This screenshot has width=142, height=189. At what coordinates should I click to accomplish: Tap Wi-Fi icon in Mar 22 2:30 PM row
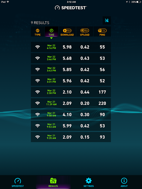(x=38, y=92)
